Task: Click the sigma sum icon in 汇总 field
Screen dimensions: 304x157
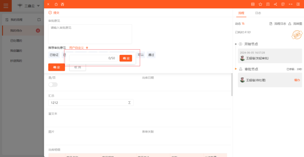Action: (x=129, y=103)
